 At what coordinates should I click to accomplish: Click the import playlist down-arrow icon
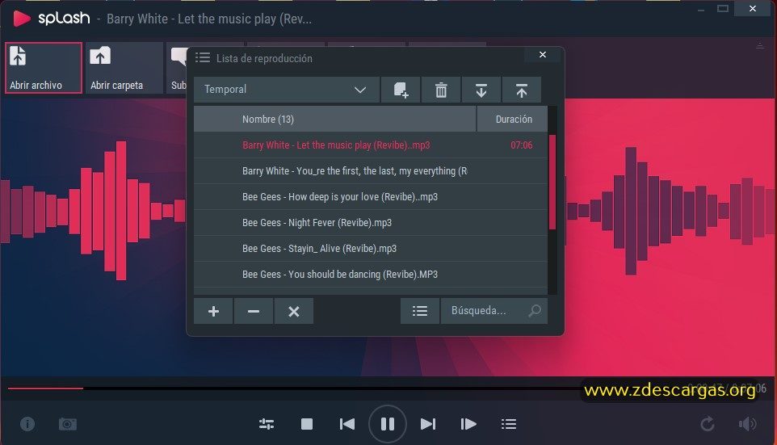[481, 90]
